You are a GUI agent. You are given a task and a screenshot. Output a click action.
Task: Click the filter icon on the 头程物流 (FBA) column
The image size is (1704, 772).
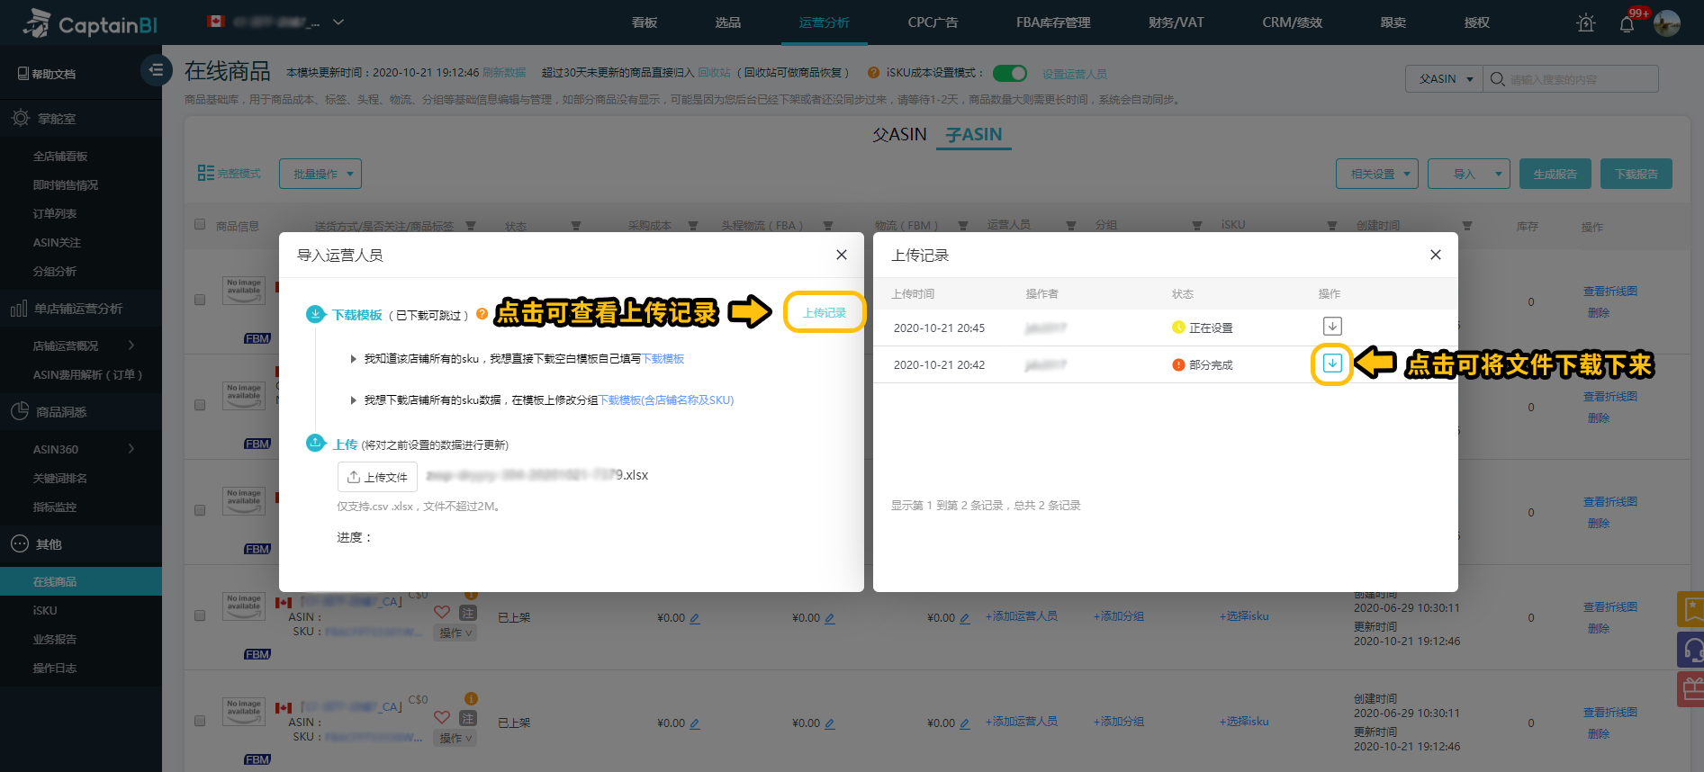[x=827, y=226]
